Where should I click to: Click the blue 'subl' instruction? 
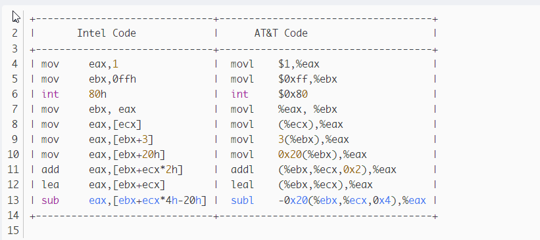click(x=243, y=200)
